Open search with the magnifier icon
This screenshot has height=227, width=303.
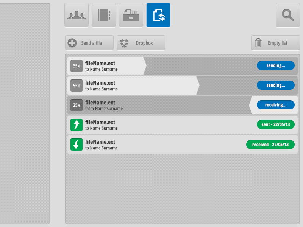(x=287, y=15)
